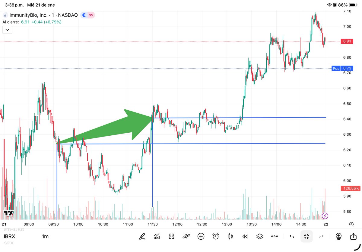The height and width of the screenshot is (252, 362).
Task: Create an alert with the clock icon
Action: (216, 237)
